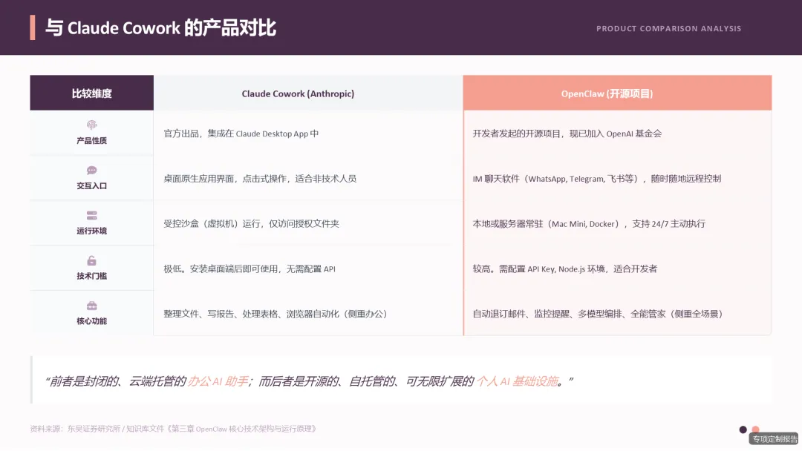Image resolution: width=802 pixels, height=451 pixels.
Task: Click the 核心功能 row label
Action: (x=91, y=320)
